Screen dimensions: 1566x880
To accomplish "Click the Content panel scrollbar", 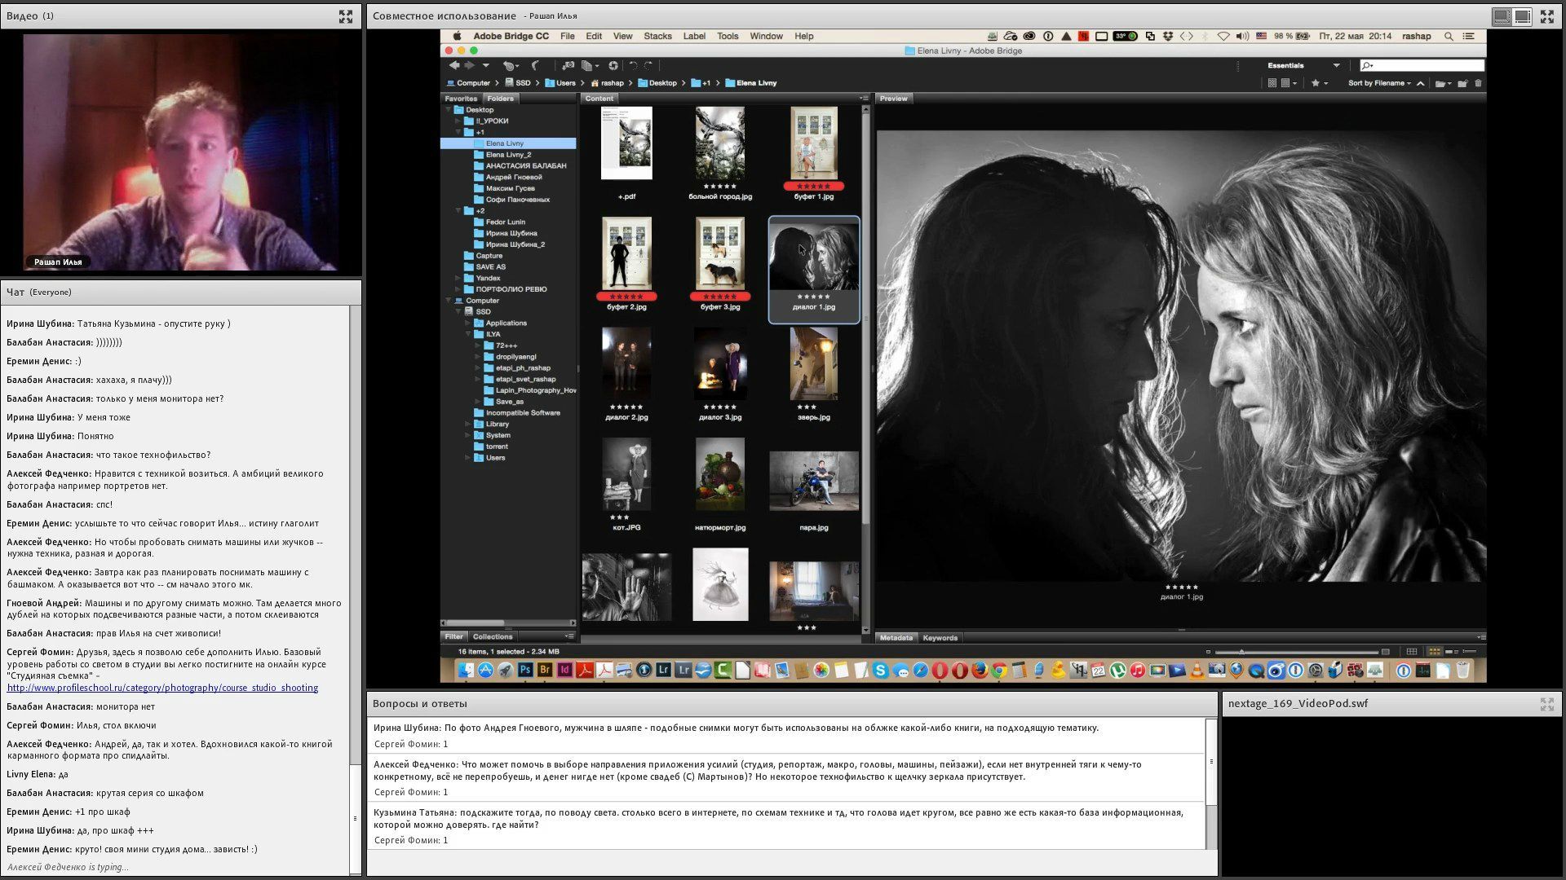I will pyautogui.click(x=866, y=318).
